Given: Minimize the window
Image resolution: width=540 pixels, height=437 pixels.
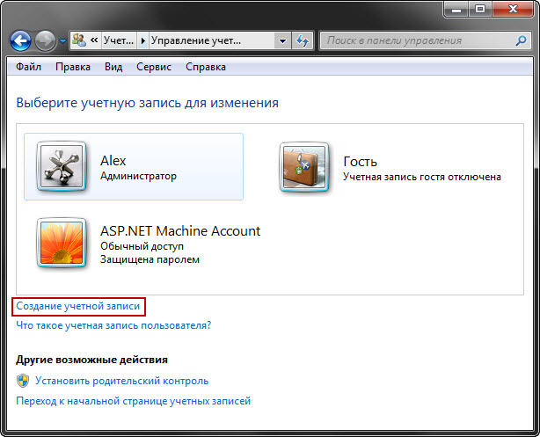Looking at the screenshot, I should click(x=456, y=10).
